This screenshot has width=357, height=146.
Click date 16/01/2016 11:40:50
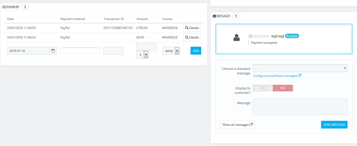tap(21, 28)
